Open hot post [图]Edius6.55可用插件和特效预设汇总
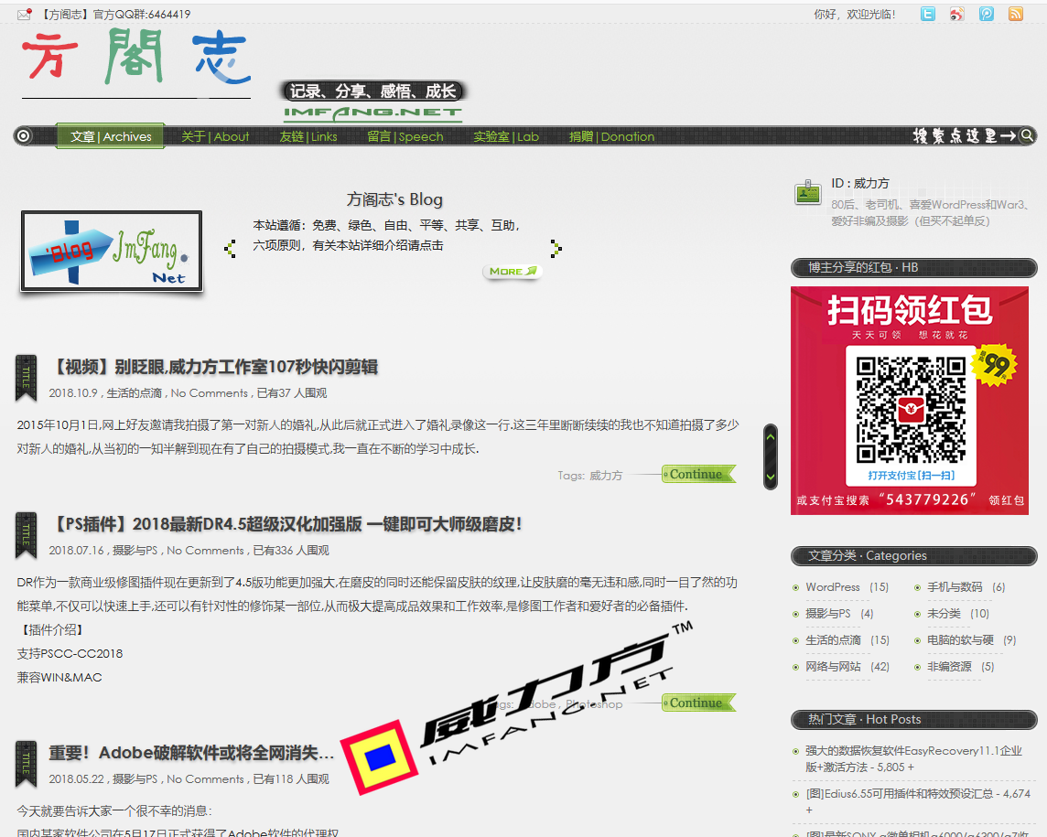This screenshot has width=1047, height=837. point(918,801)
